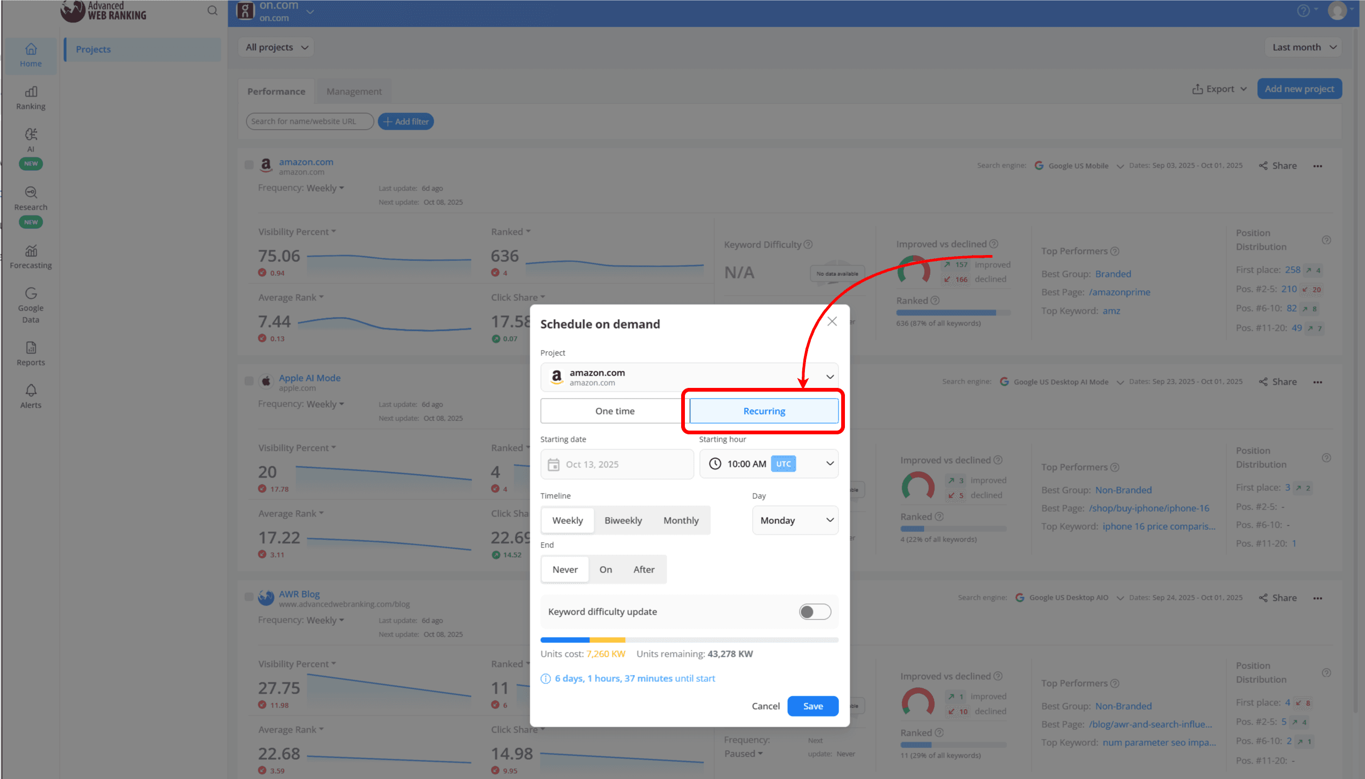The height and width of the screenshot is (779, 1365).
Task: Click the units cost progress bar
Action: tap(689, 640)
